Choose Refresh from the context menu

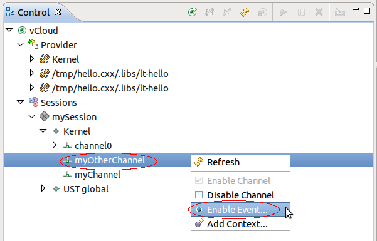[x=240, y=163]
